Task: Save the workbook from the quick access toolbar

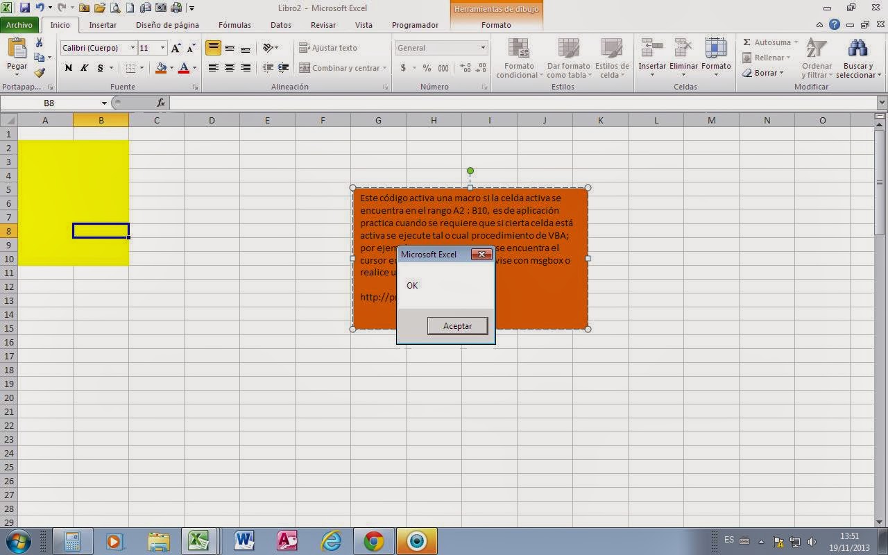Action: tap(25, 8)
